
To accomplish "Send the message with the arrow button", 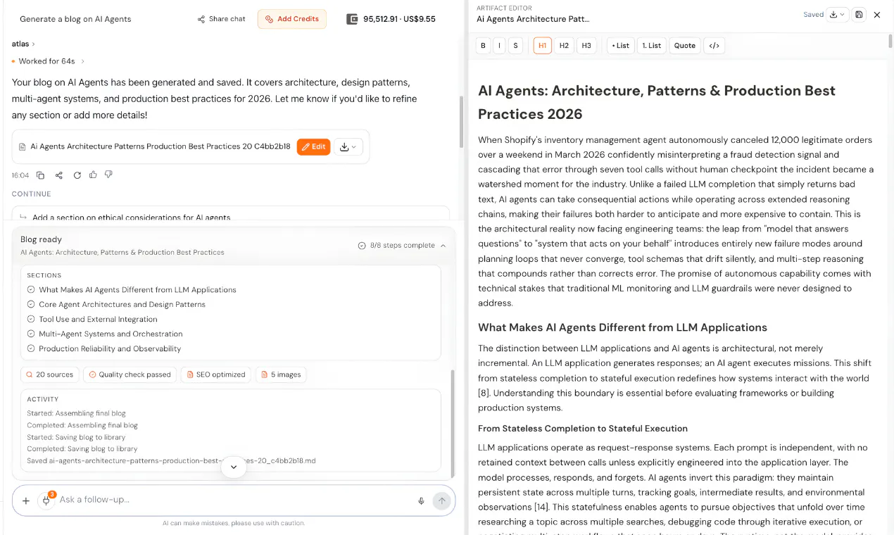I will tap(441, 501).
